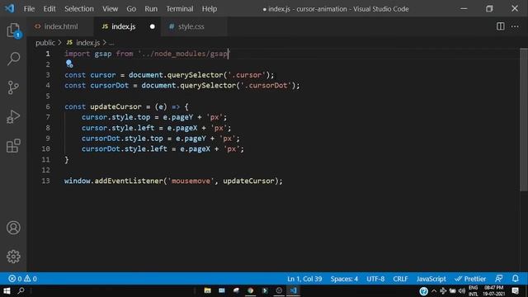Open File Explorer from the taskbar
The width and height of the screenshot is (528, 297).
click(x=207, y=290)
